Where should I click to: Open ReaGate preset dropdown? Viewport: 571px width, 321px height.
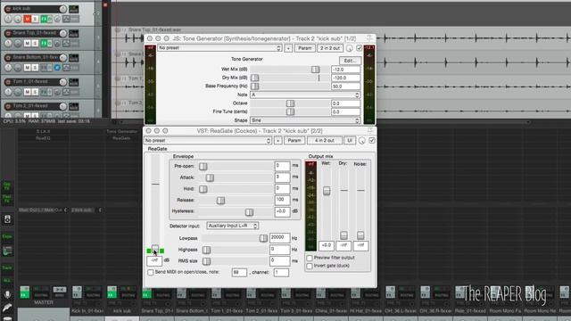click(x=208, y=141)
